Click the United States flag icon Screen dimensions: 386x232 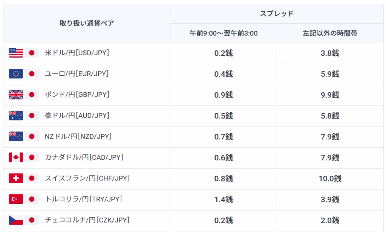click(x=16, y=53)
